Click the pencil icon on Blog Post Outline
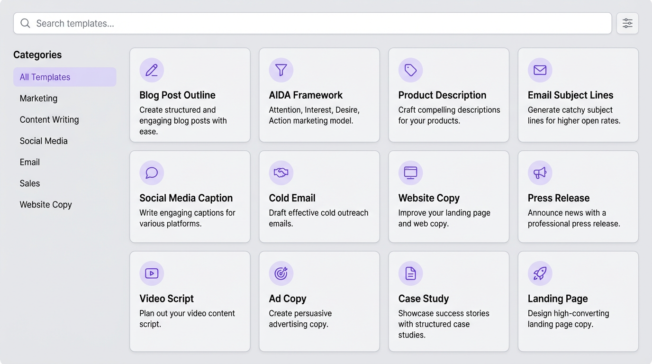 point(152,70)
